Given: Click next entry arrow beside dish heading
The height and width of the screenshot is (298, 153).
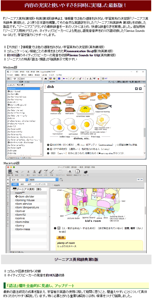Looking at the screenshot, I should pos(140,89).
